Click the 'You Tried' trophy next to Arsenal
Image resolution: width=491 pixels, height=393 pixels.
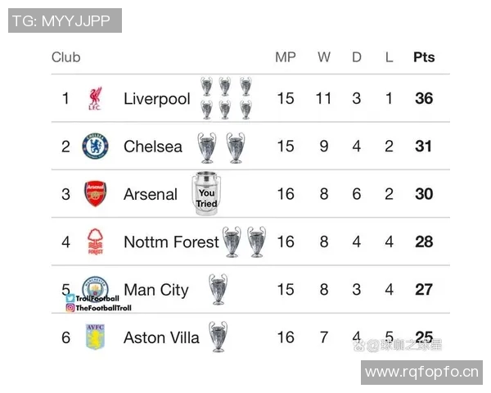206,194
